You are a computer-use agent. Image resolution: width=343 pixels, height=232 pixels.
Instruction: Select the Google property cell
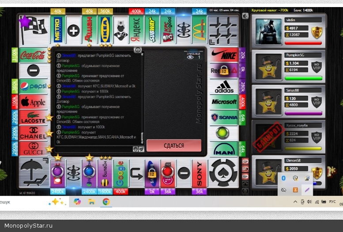[121, 173]
